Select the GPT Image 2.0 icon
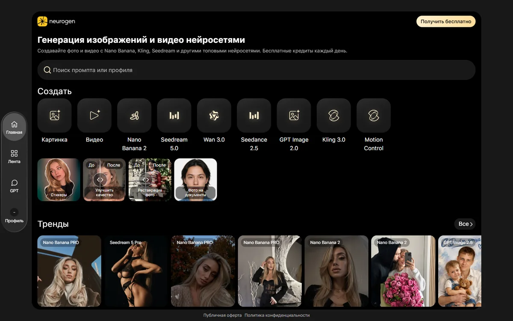 pyautogui.click(x=294, y=116)
